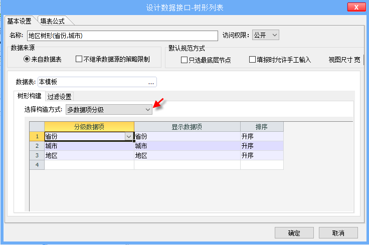Click the 确定 button
This screenshot has height=245, width=369.
tap(294, 233)
